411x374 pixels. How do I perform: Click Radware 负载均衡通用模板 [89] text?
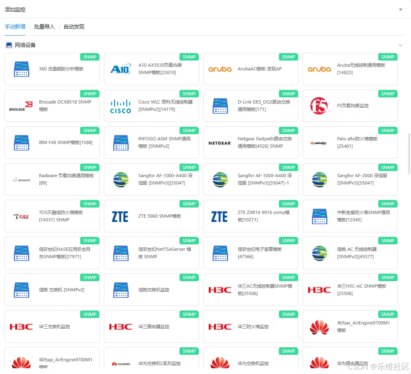66,179
